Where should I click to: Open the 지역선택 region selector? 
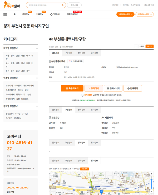point(74,5)
